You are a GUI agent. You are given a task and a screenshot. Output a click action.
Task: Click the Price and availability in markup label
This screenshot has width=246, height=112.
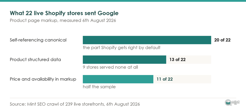point(43,79)
